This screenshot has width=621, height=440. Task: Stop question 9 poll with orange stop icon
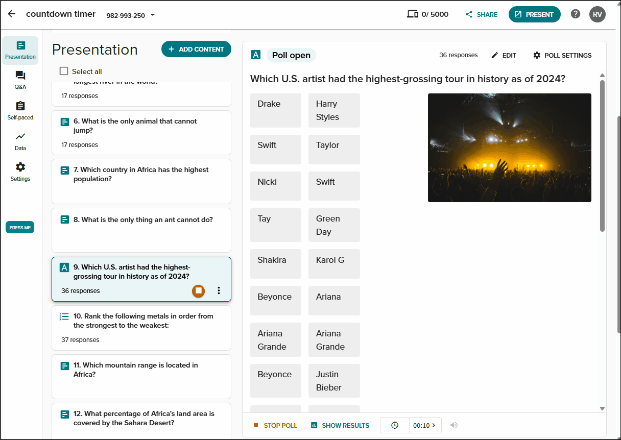point(199,290)
